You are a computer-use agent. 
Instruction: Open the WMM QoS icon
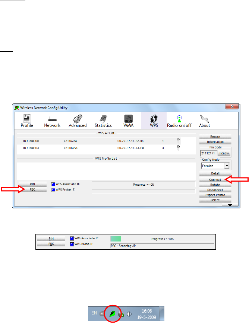click(x=128, y=121)
